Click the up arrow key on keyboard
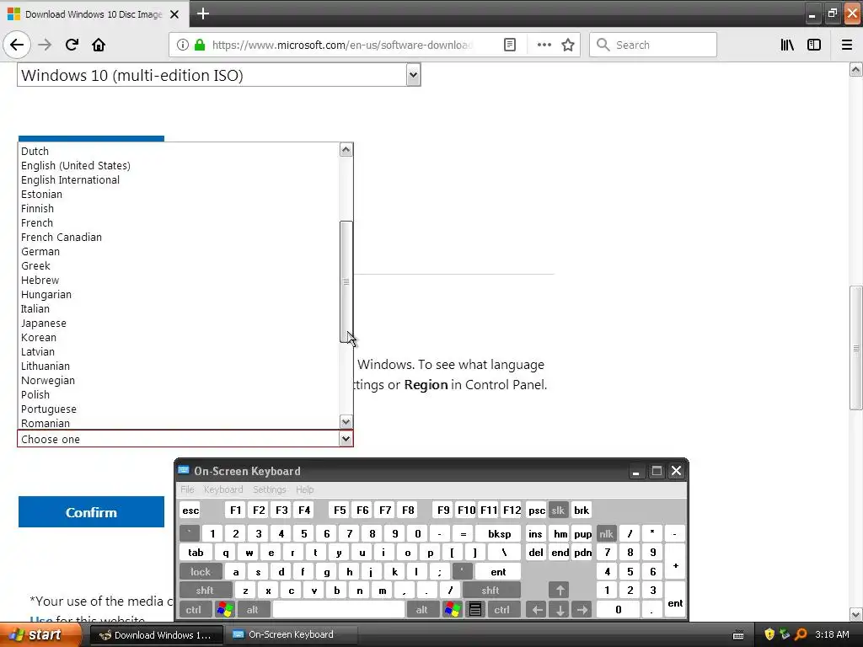 pyautogui.click(x=560, y=591)
